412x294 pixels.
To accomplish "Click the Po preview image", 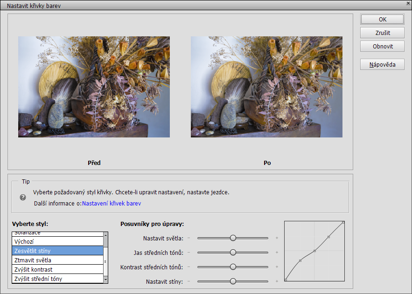I will [x=266, y=87].
